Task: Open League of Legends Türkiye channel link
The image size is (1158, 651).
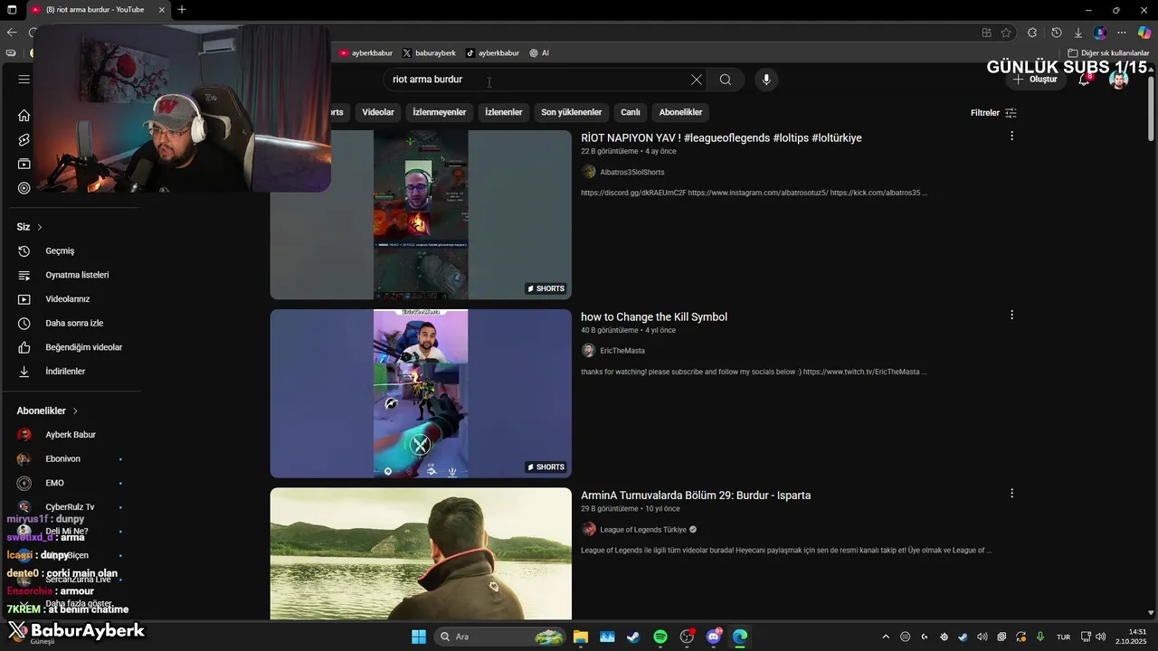Action: [x=643, y=530]
